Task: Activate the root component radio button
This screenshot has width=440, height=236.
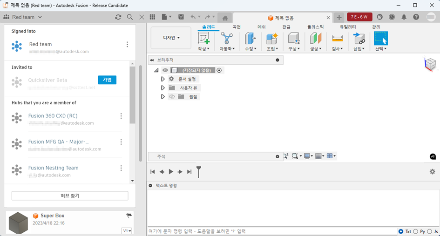Action: [x=219, y=70]
